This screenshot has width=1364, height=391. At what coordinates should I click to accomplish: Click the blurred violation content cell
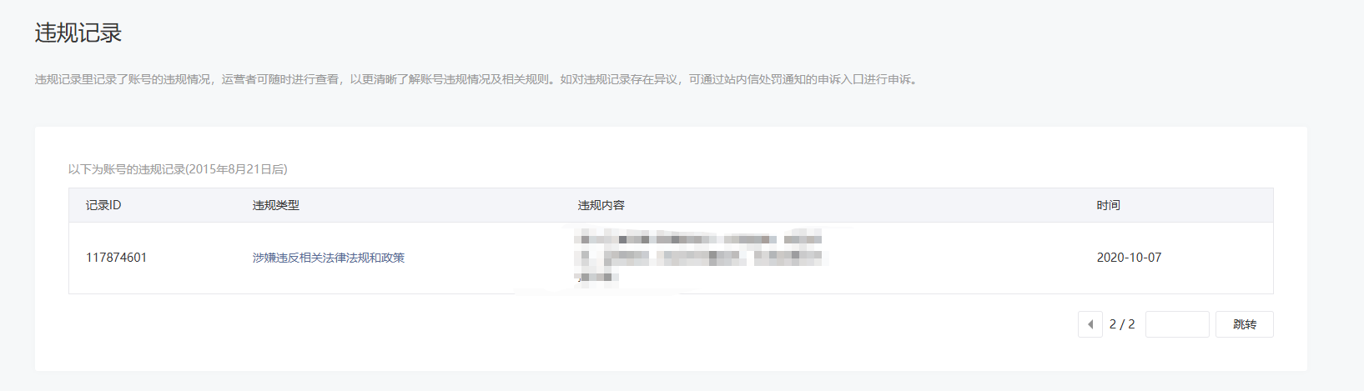699,257
